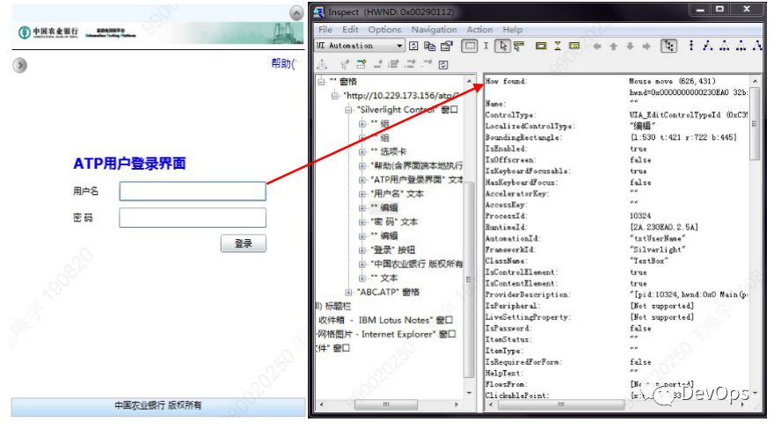Open the File menu

[x=325, y=30]
